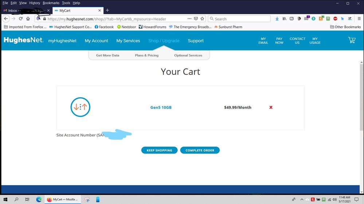Click inside the browser Search field
The height and width of the screenshot is (204, 364).
(x=240, y=19)
